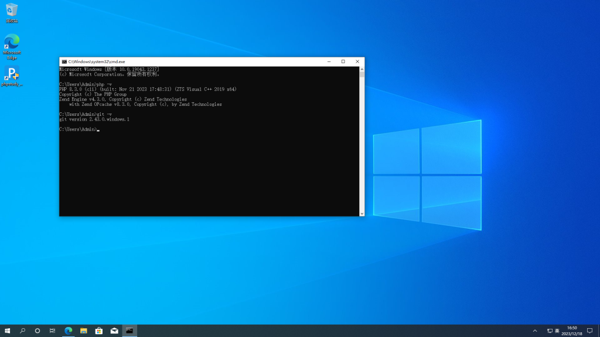Open the notification center icon
The image size is (600, 337).
589,331
